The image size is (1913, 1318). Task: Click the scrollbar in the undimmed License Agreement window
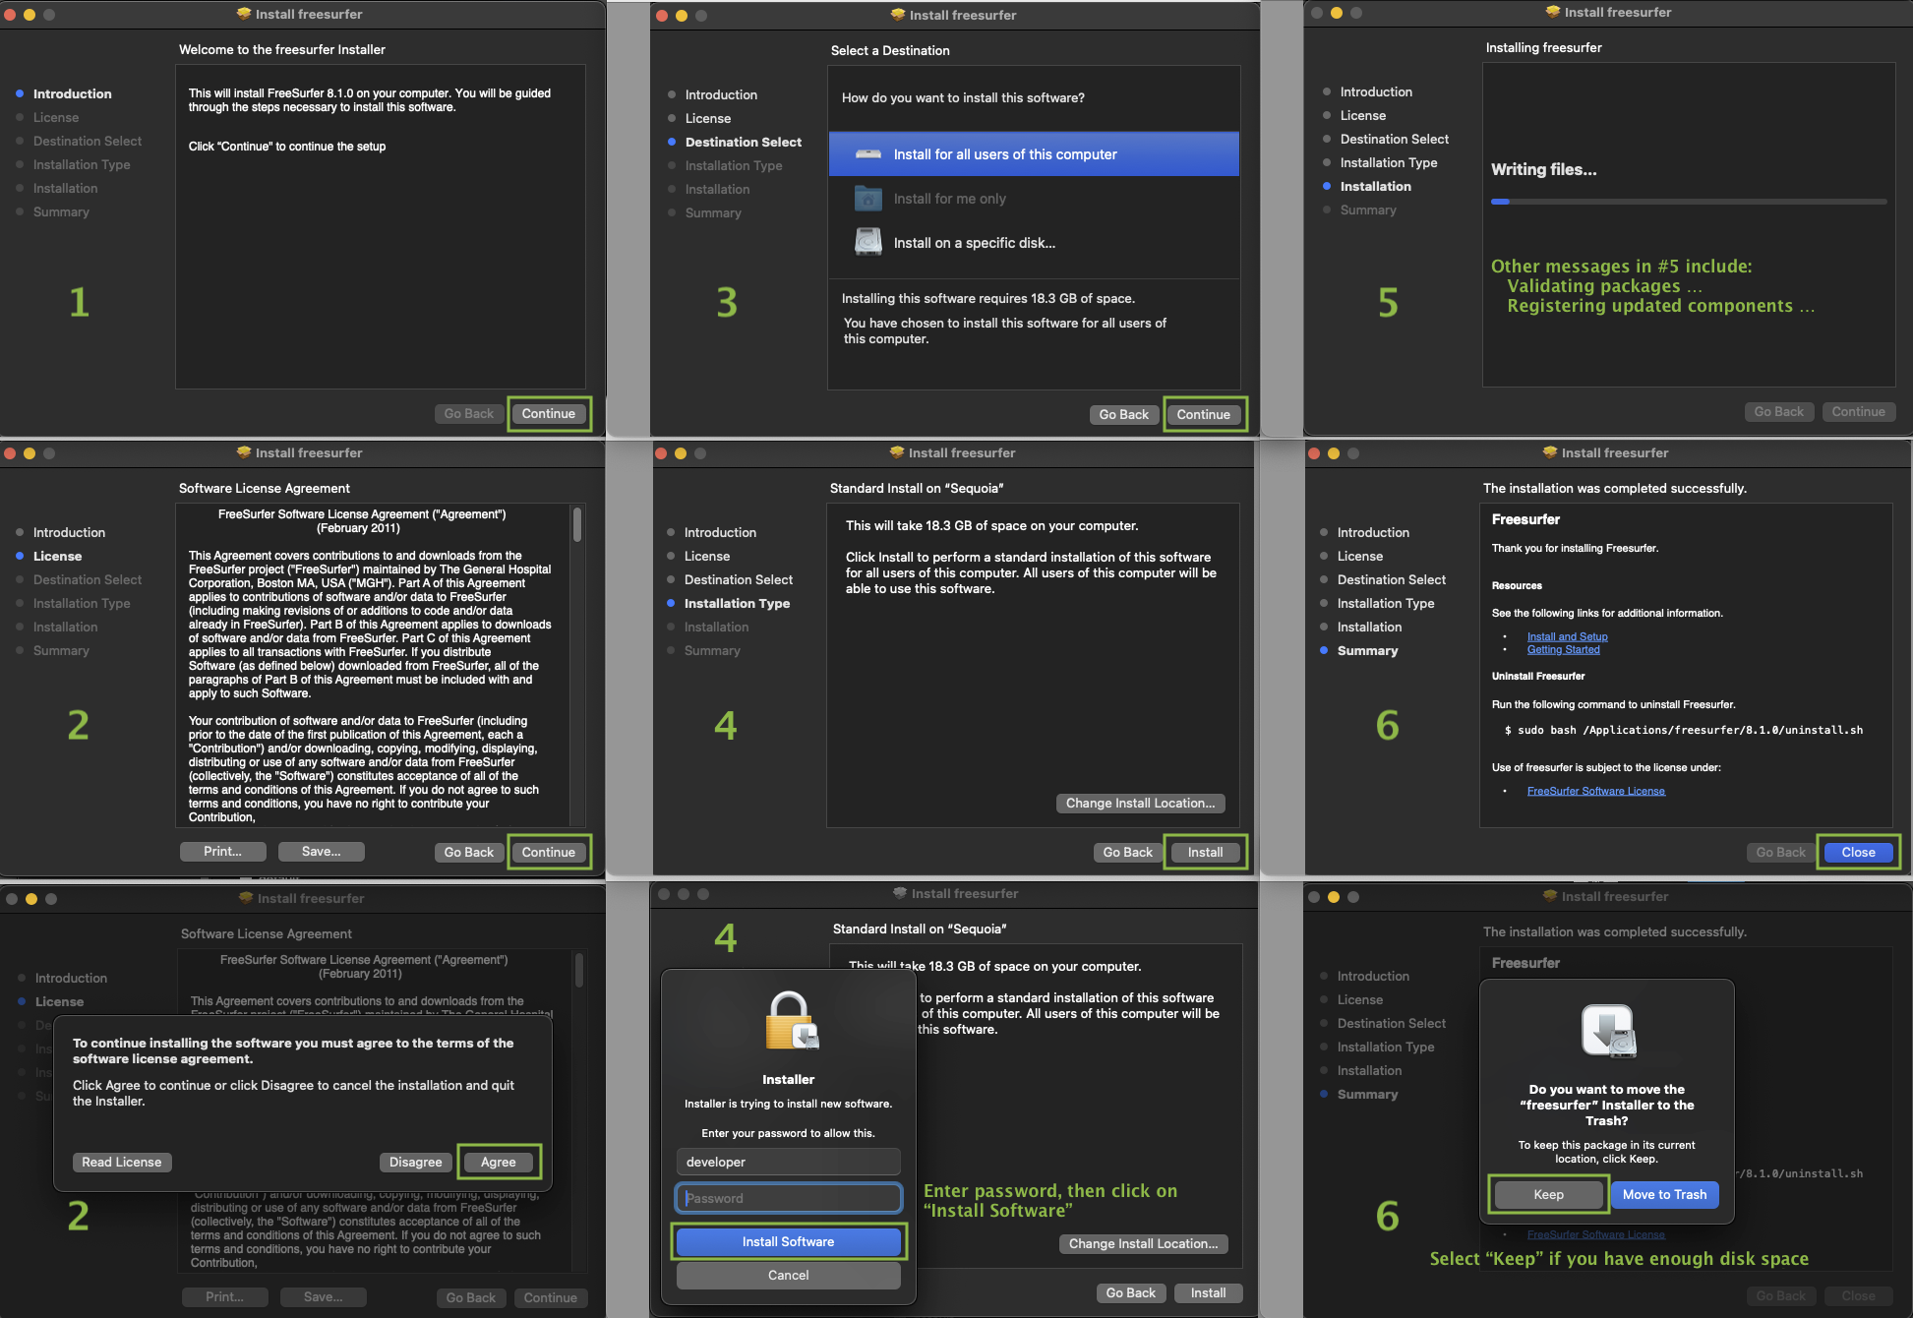577,524
